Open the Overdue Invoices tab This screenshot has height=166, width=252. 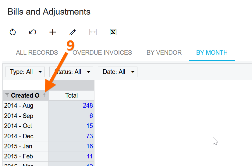click(x=102, y=53)
